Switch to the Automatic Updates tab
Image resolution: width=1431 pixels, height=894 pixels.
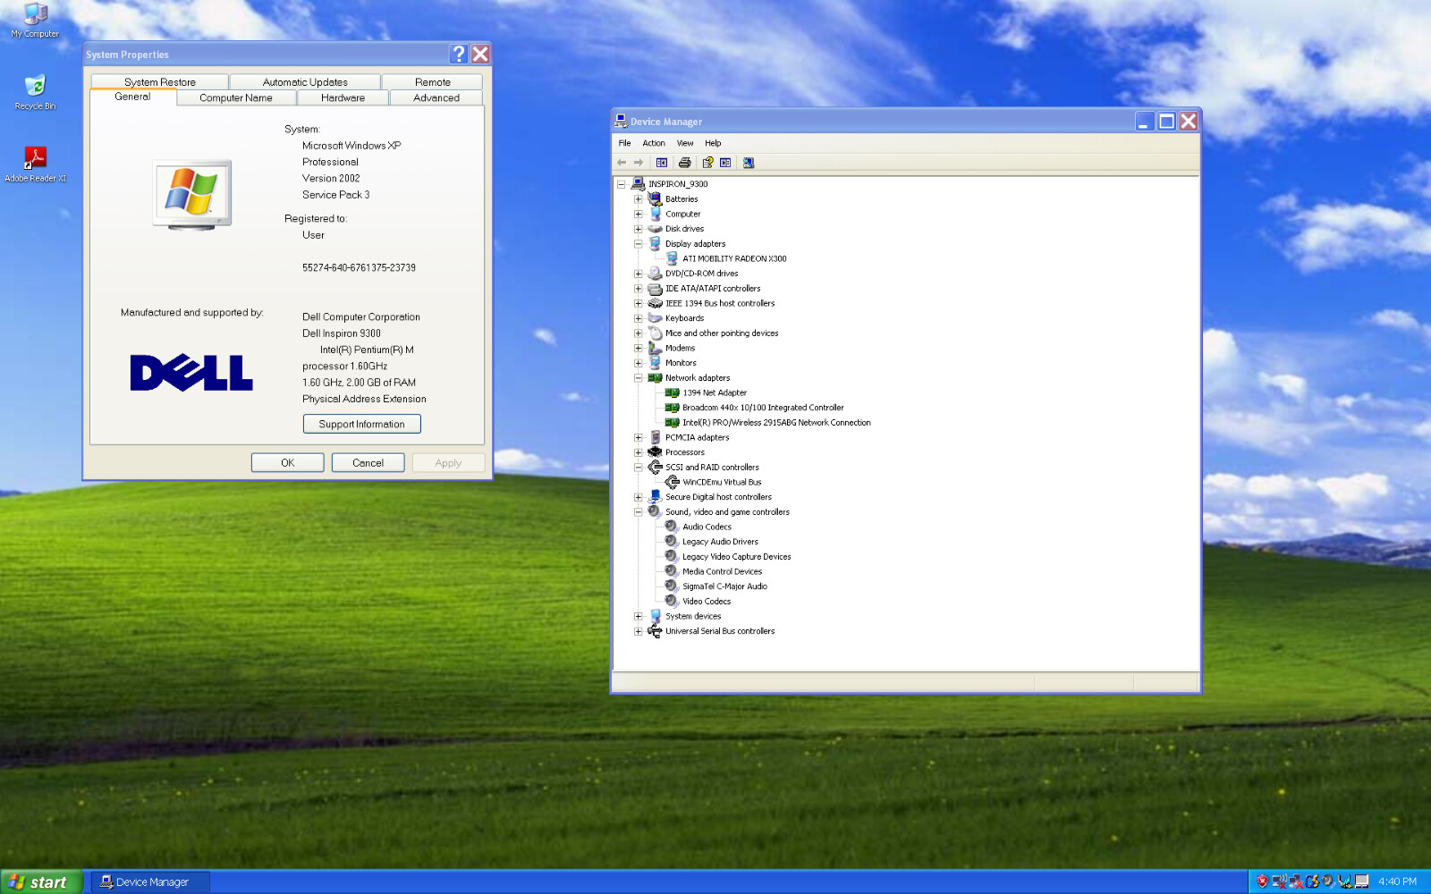(x=305, y=81)
